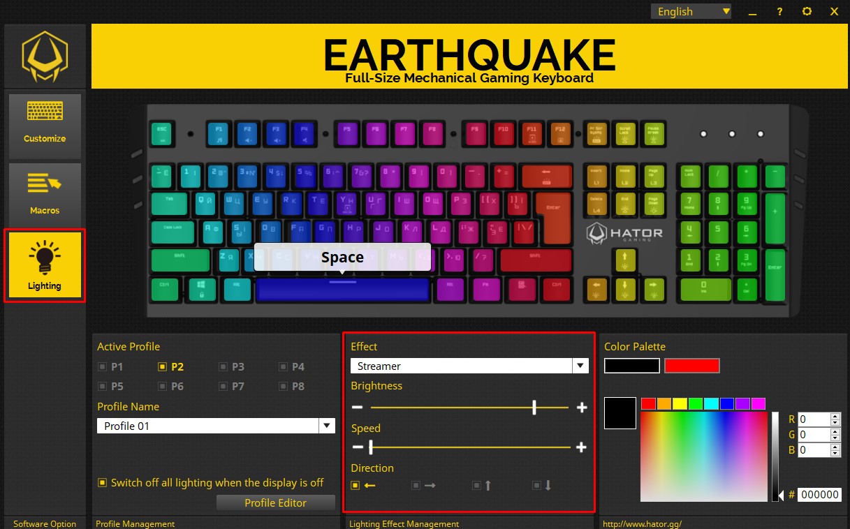Pick the black Color Palette swatch
Image resolution: width=850 pixels, height=529 pixels.
click(632, 366)
